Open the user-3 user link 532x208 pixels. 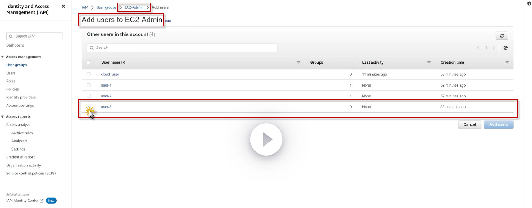(x=106, y=107)
